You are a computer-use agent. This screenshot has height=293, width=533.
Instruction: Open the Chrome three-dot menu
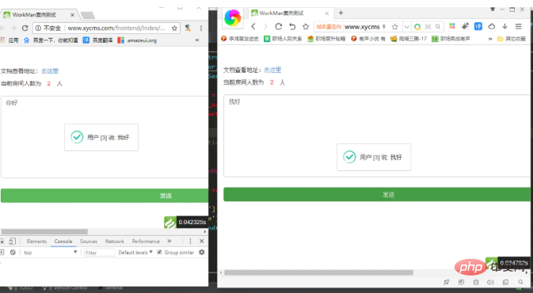pyautogui.click(x=201, y=29)
